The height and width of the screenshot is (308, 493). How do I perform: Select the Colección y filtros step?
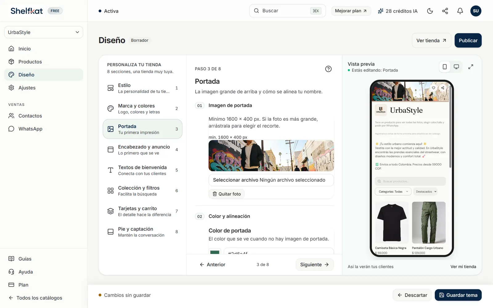(142, 191)
